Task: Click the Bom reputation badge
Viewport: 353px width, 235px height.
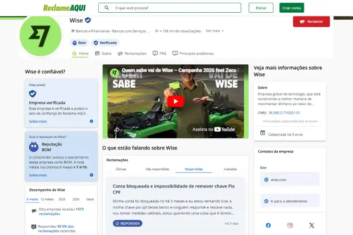Action: pos(79,43)
